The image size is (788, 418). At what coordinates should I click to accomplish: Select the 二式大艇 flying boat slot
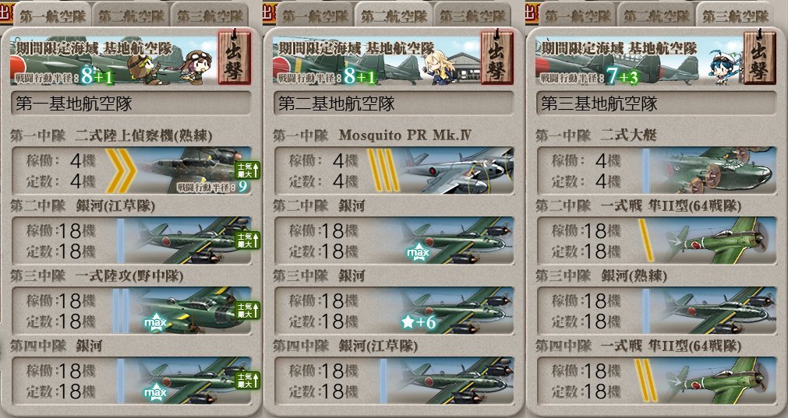(657, 170)
